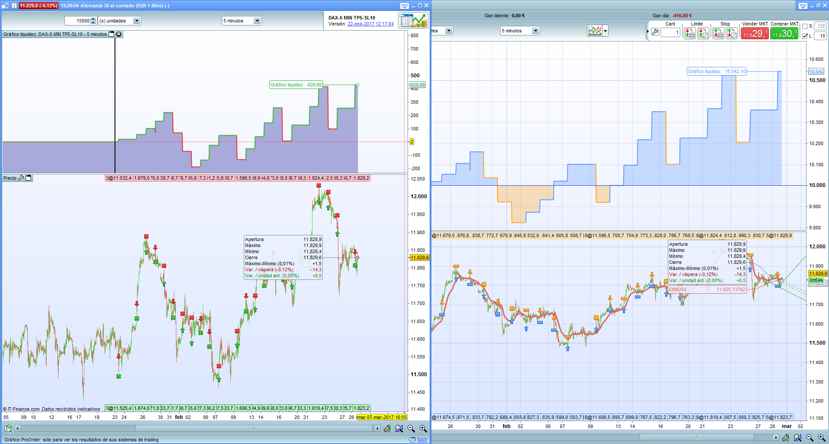The width and height of the screenshot is (829, 444).
Task: Click the version link 22-ene-2017 12:17:04
Action: coord(370,24)
